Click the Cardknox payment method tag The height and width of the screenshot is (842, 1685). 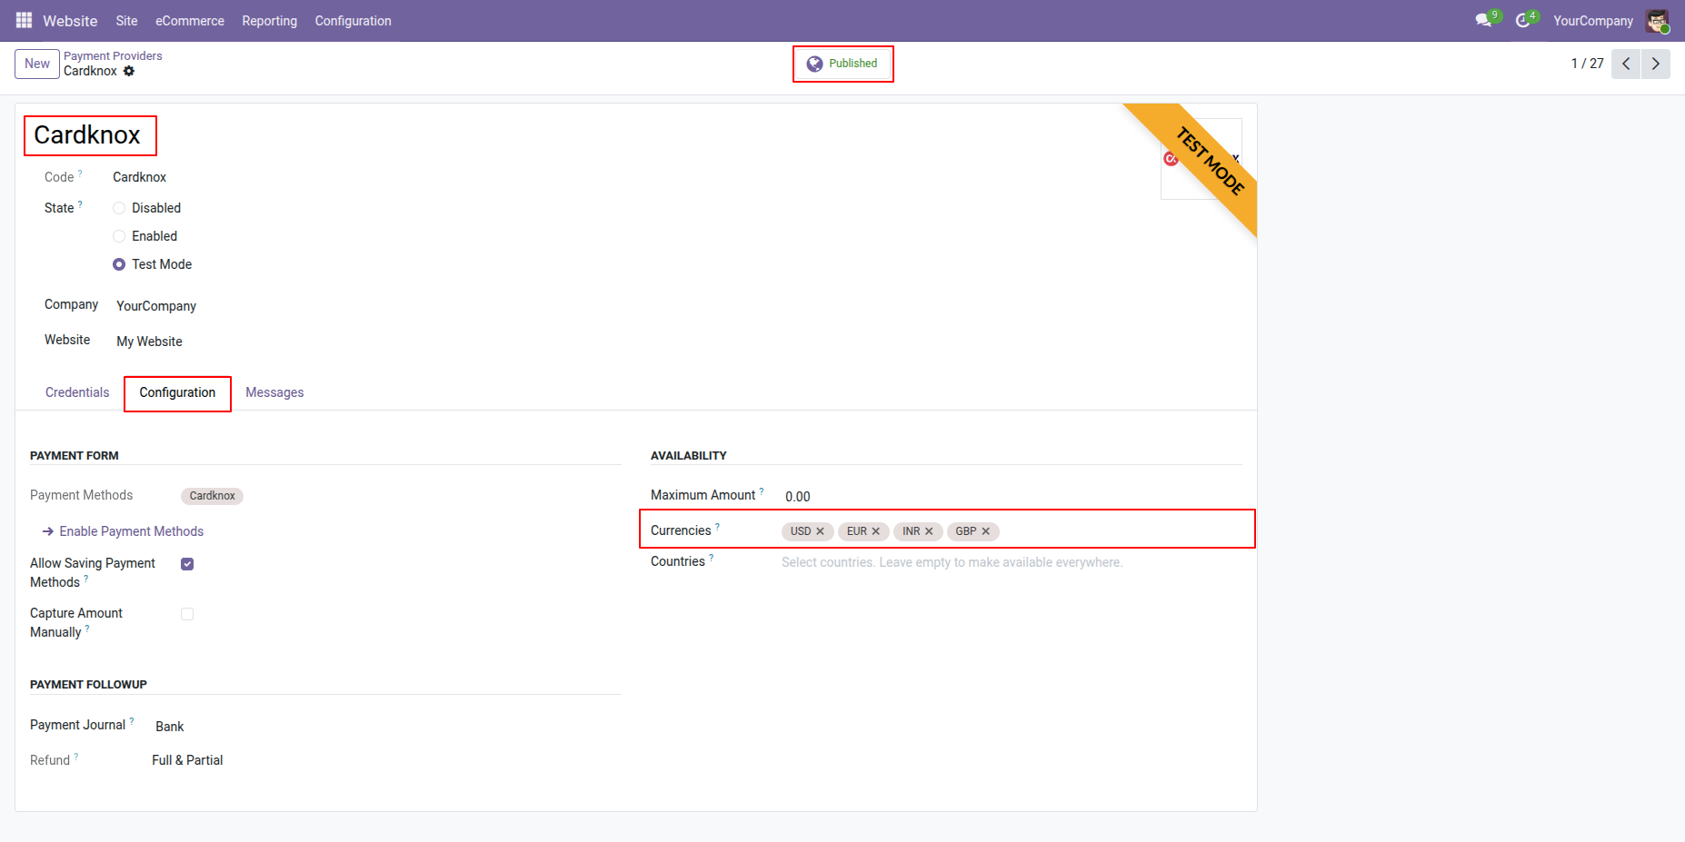click(x=212, y=496)
